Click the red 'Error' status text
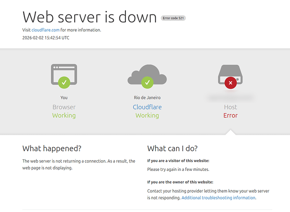Viewport: 290px width, 212px height. (231, 115)
